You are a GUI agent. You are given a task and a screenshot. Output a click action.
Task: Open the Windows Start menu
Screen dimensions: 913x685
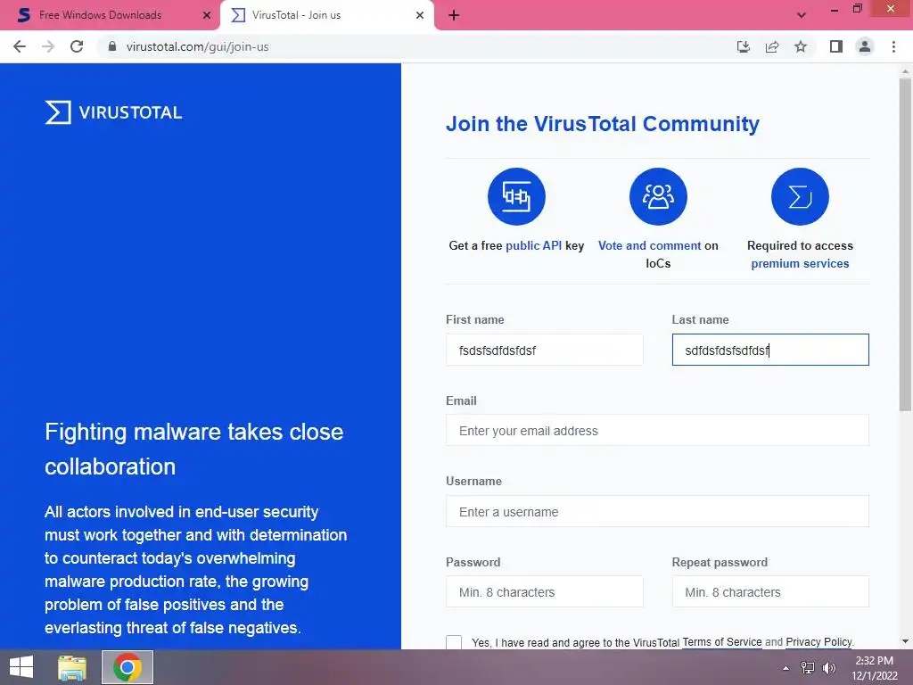point(21,667)
